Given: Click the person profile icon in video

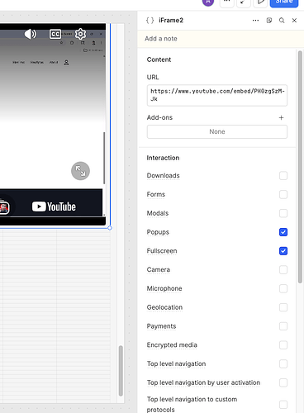Looking at the screenshot, I should point(66,63).
